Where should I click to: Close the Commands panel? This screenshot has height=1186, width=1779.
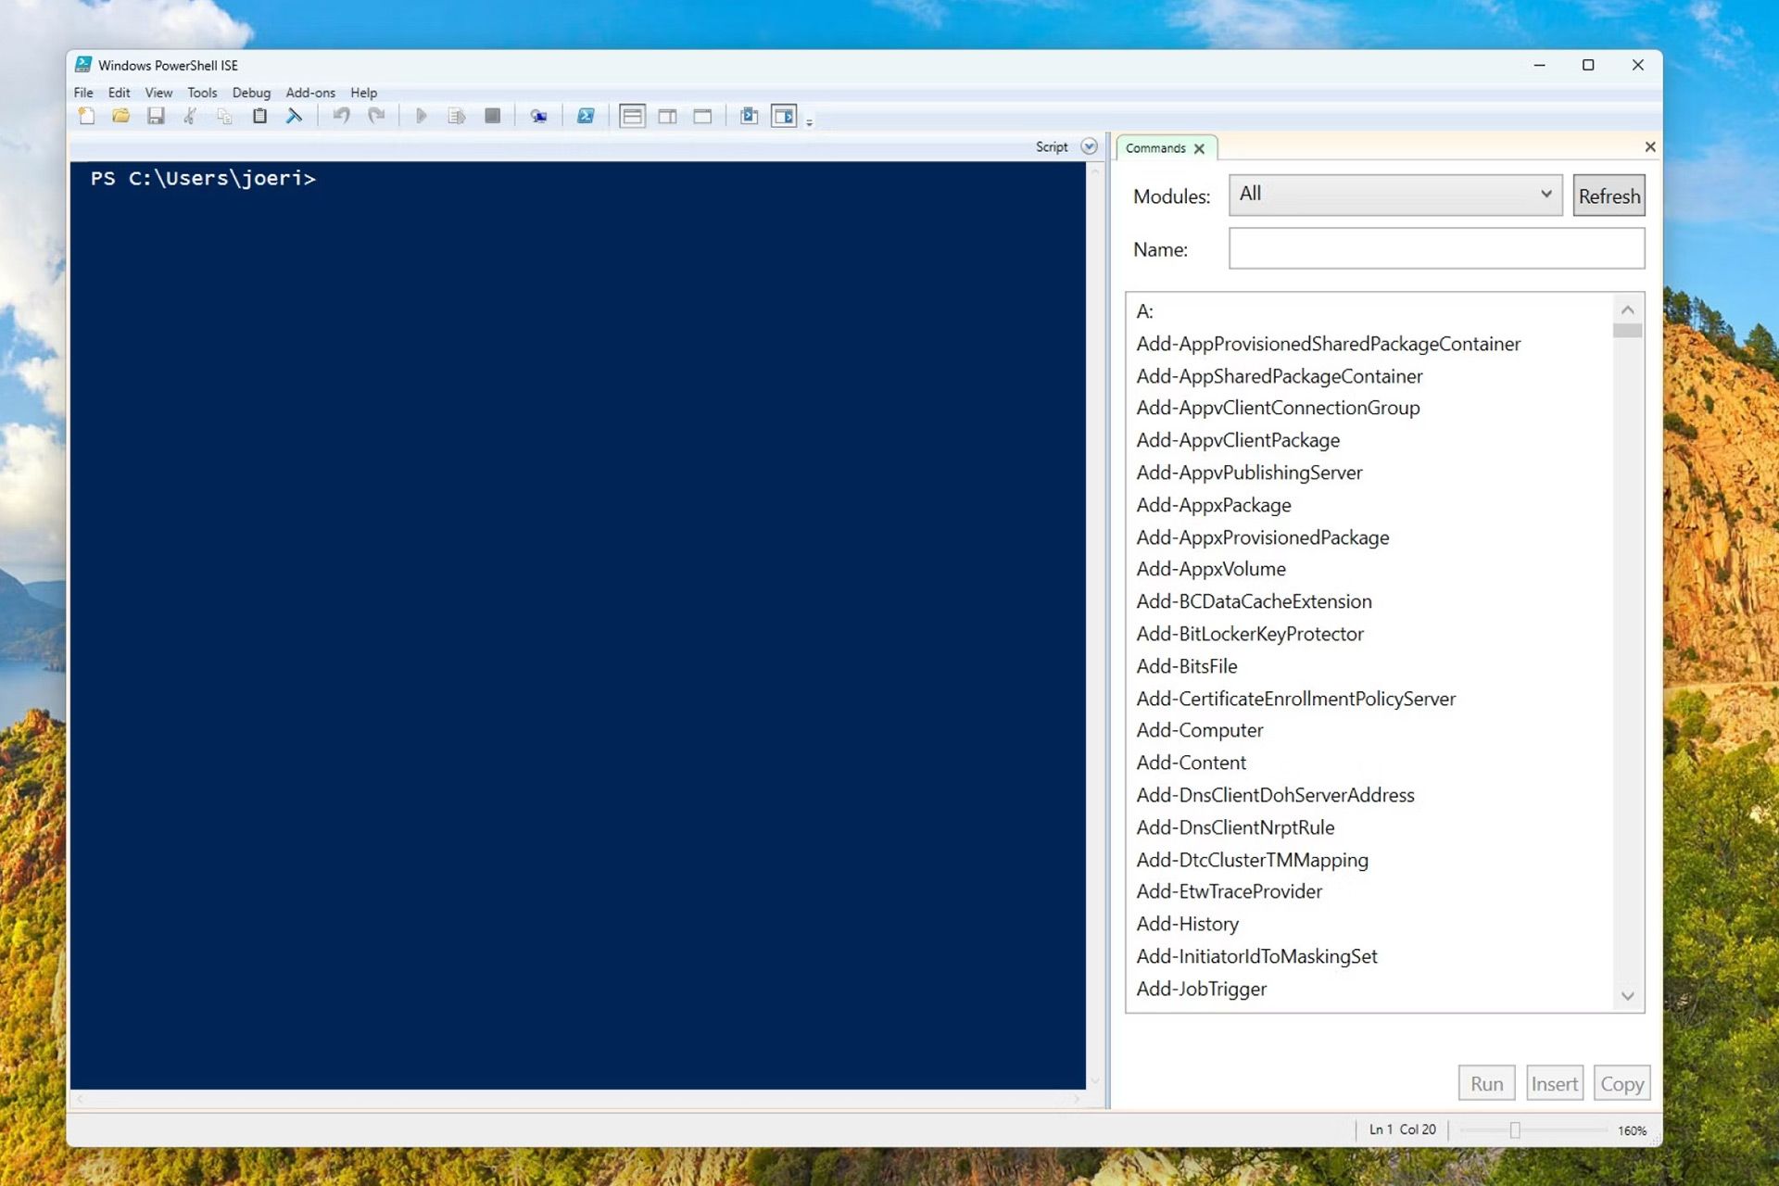click(1199, 147)
